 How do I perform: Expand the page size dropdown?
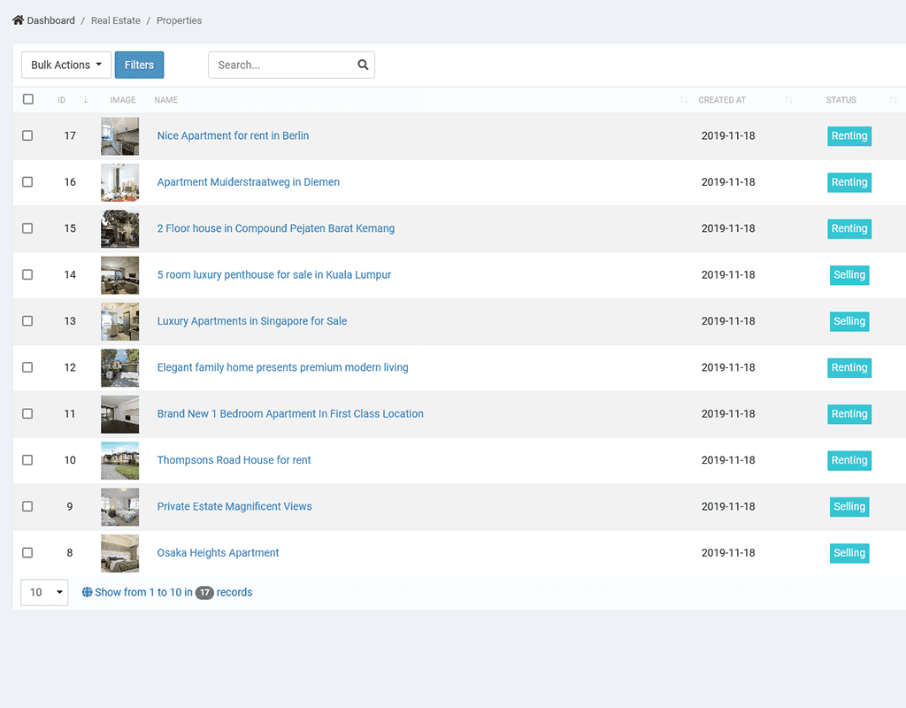[44, 592]
